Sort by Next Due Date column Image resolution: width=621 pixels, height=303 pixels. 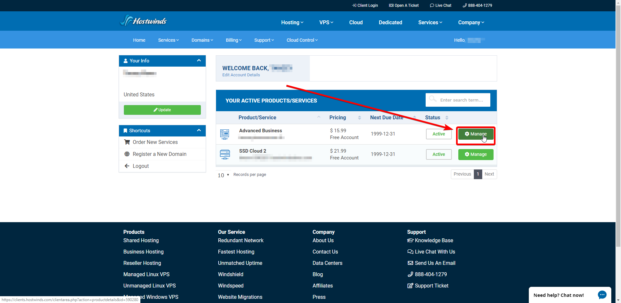(387, 118)
